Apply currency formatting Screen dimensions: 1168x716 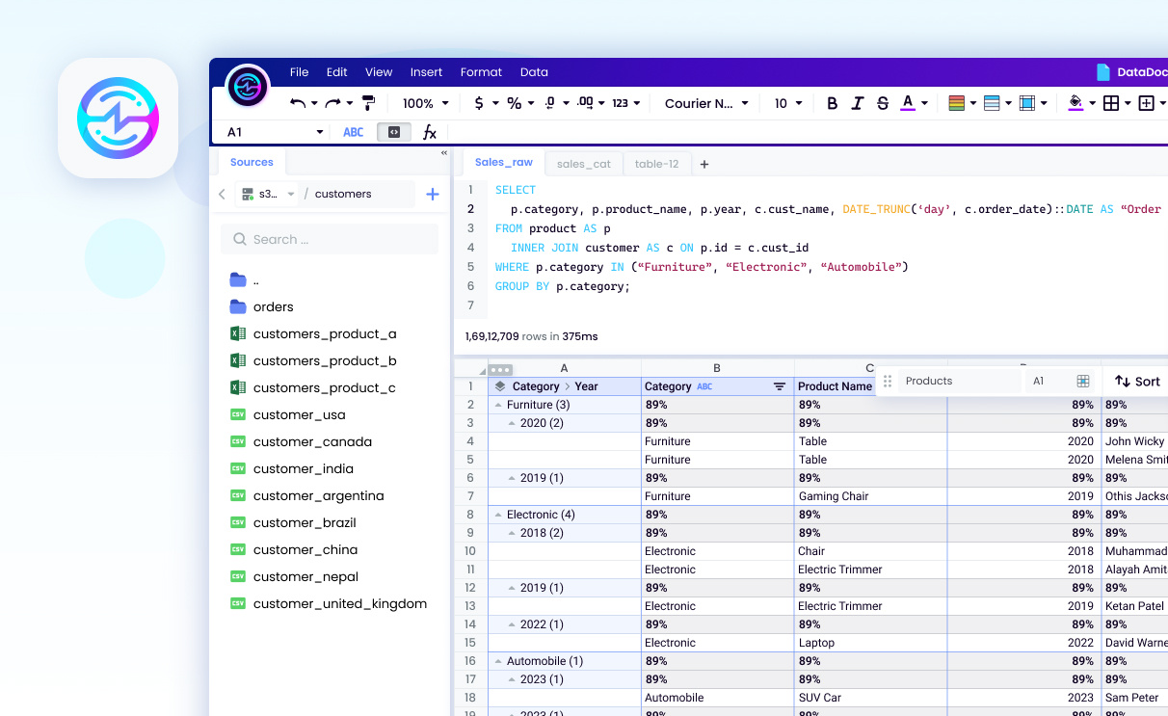480,103
